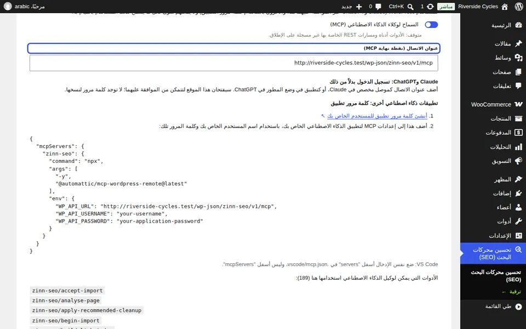This screenshot has height=329, width=526.
Task: Click جديد new content menu
Action: click(x=346, y=7)
